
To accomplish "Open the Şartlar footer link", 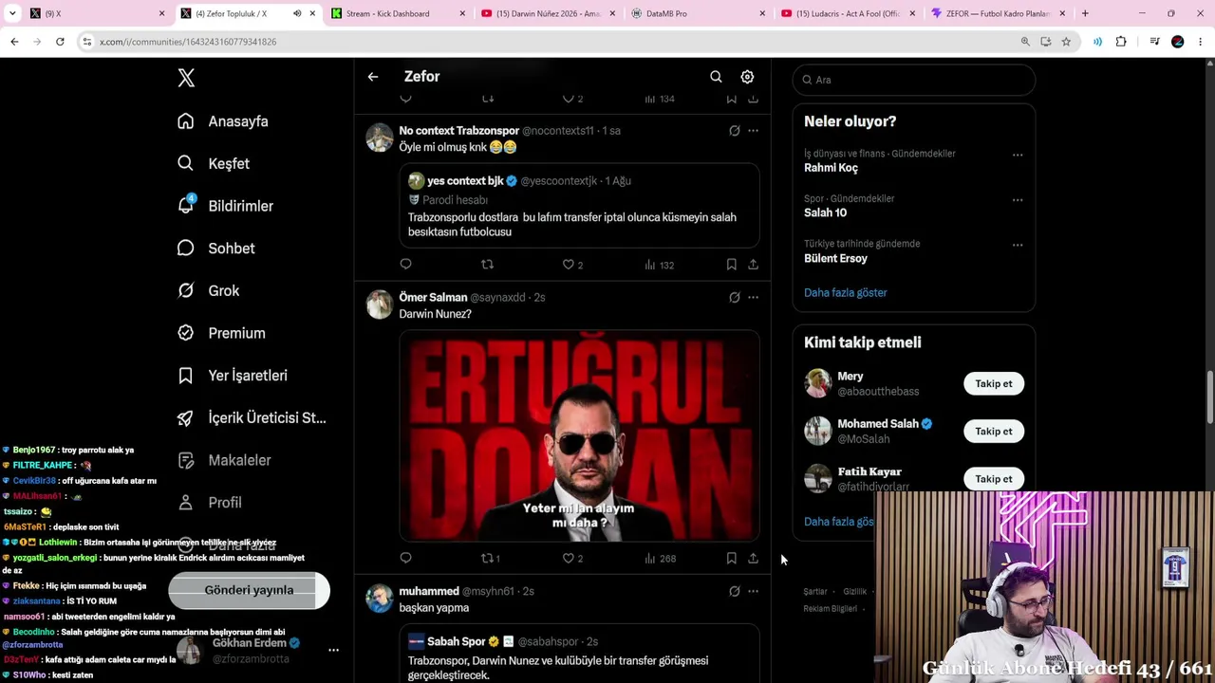I will pyautogui.click(x=815, y=592).
